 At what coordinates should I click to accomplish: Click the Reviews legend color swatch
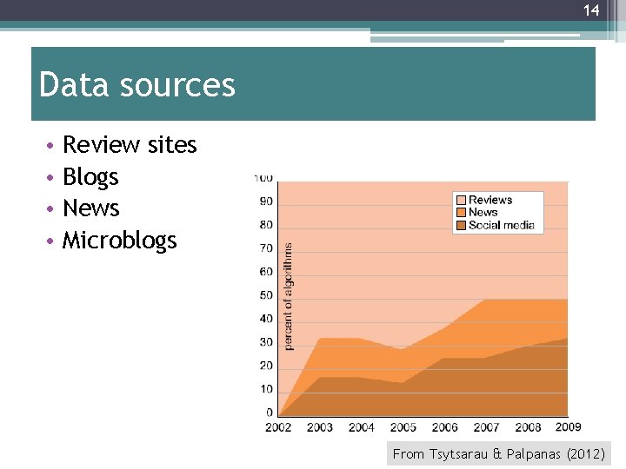(x=461, y=200)
